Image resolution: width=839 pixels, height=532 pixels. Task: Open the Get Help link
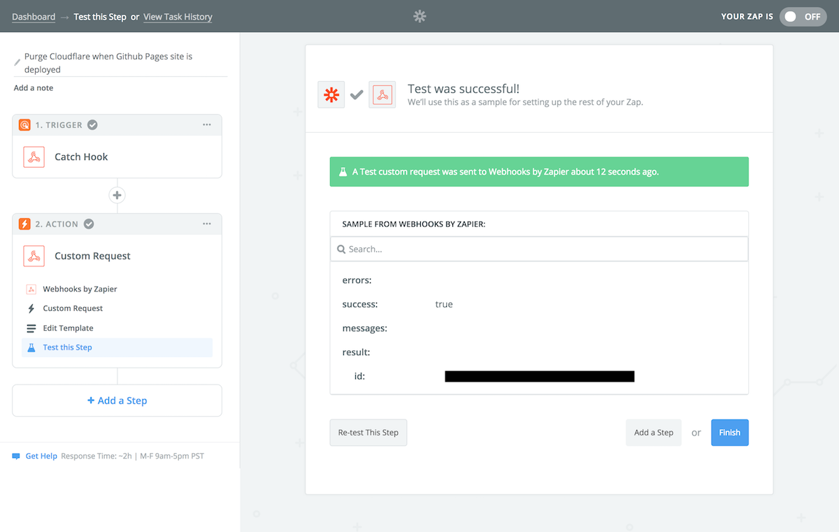(41, 456)
